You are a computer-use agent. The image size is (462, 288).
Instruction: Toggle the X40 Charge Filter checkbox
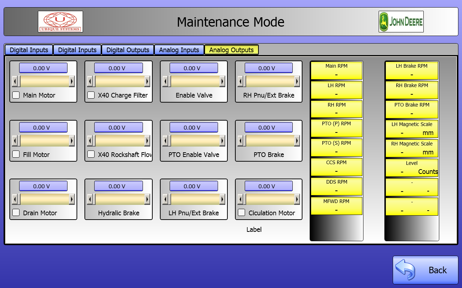[91, 95]
